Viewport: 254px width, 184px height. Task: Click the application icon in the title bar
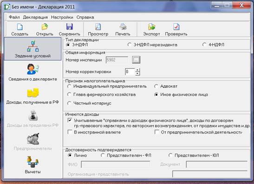click(7, 7)
